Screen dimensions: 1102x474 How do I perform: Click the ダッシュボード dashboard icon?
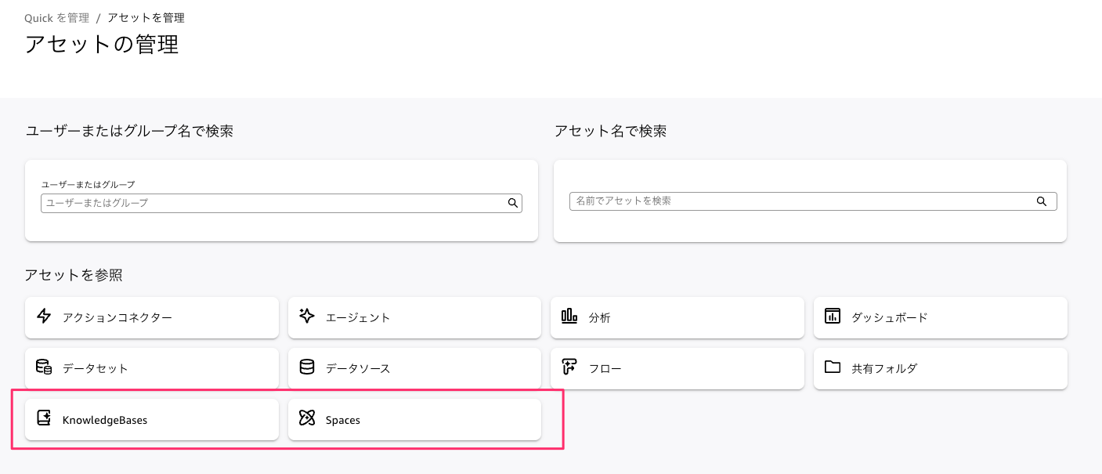[x=833, y=317]
